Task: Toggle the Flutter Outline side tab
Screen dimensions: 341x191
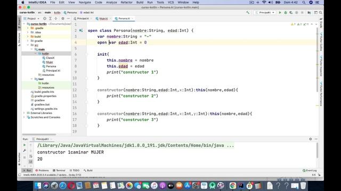Action: pyautogui.click(x=321, y=41)
